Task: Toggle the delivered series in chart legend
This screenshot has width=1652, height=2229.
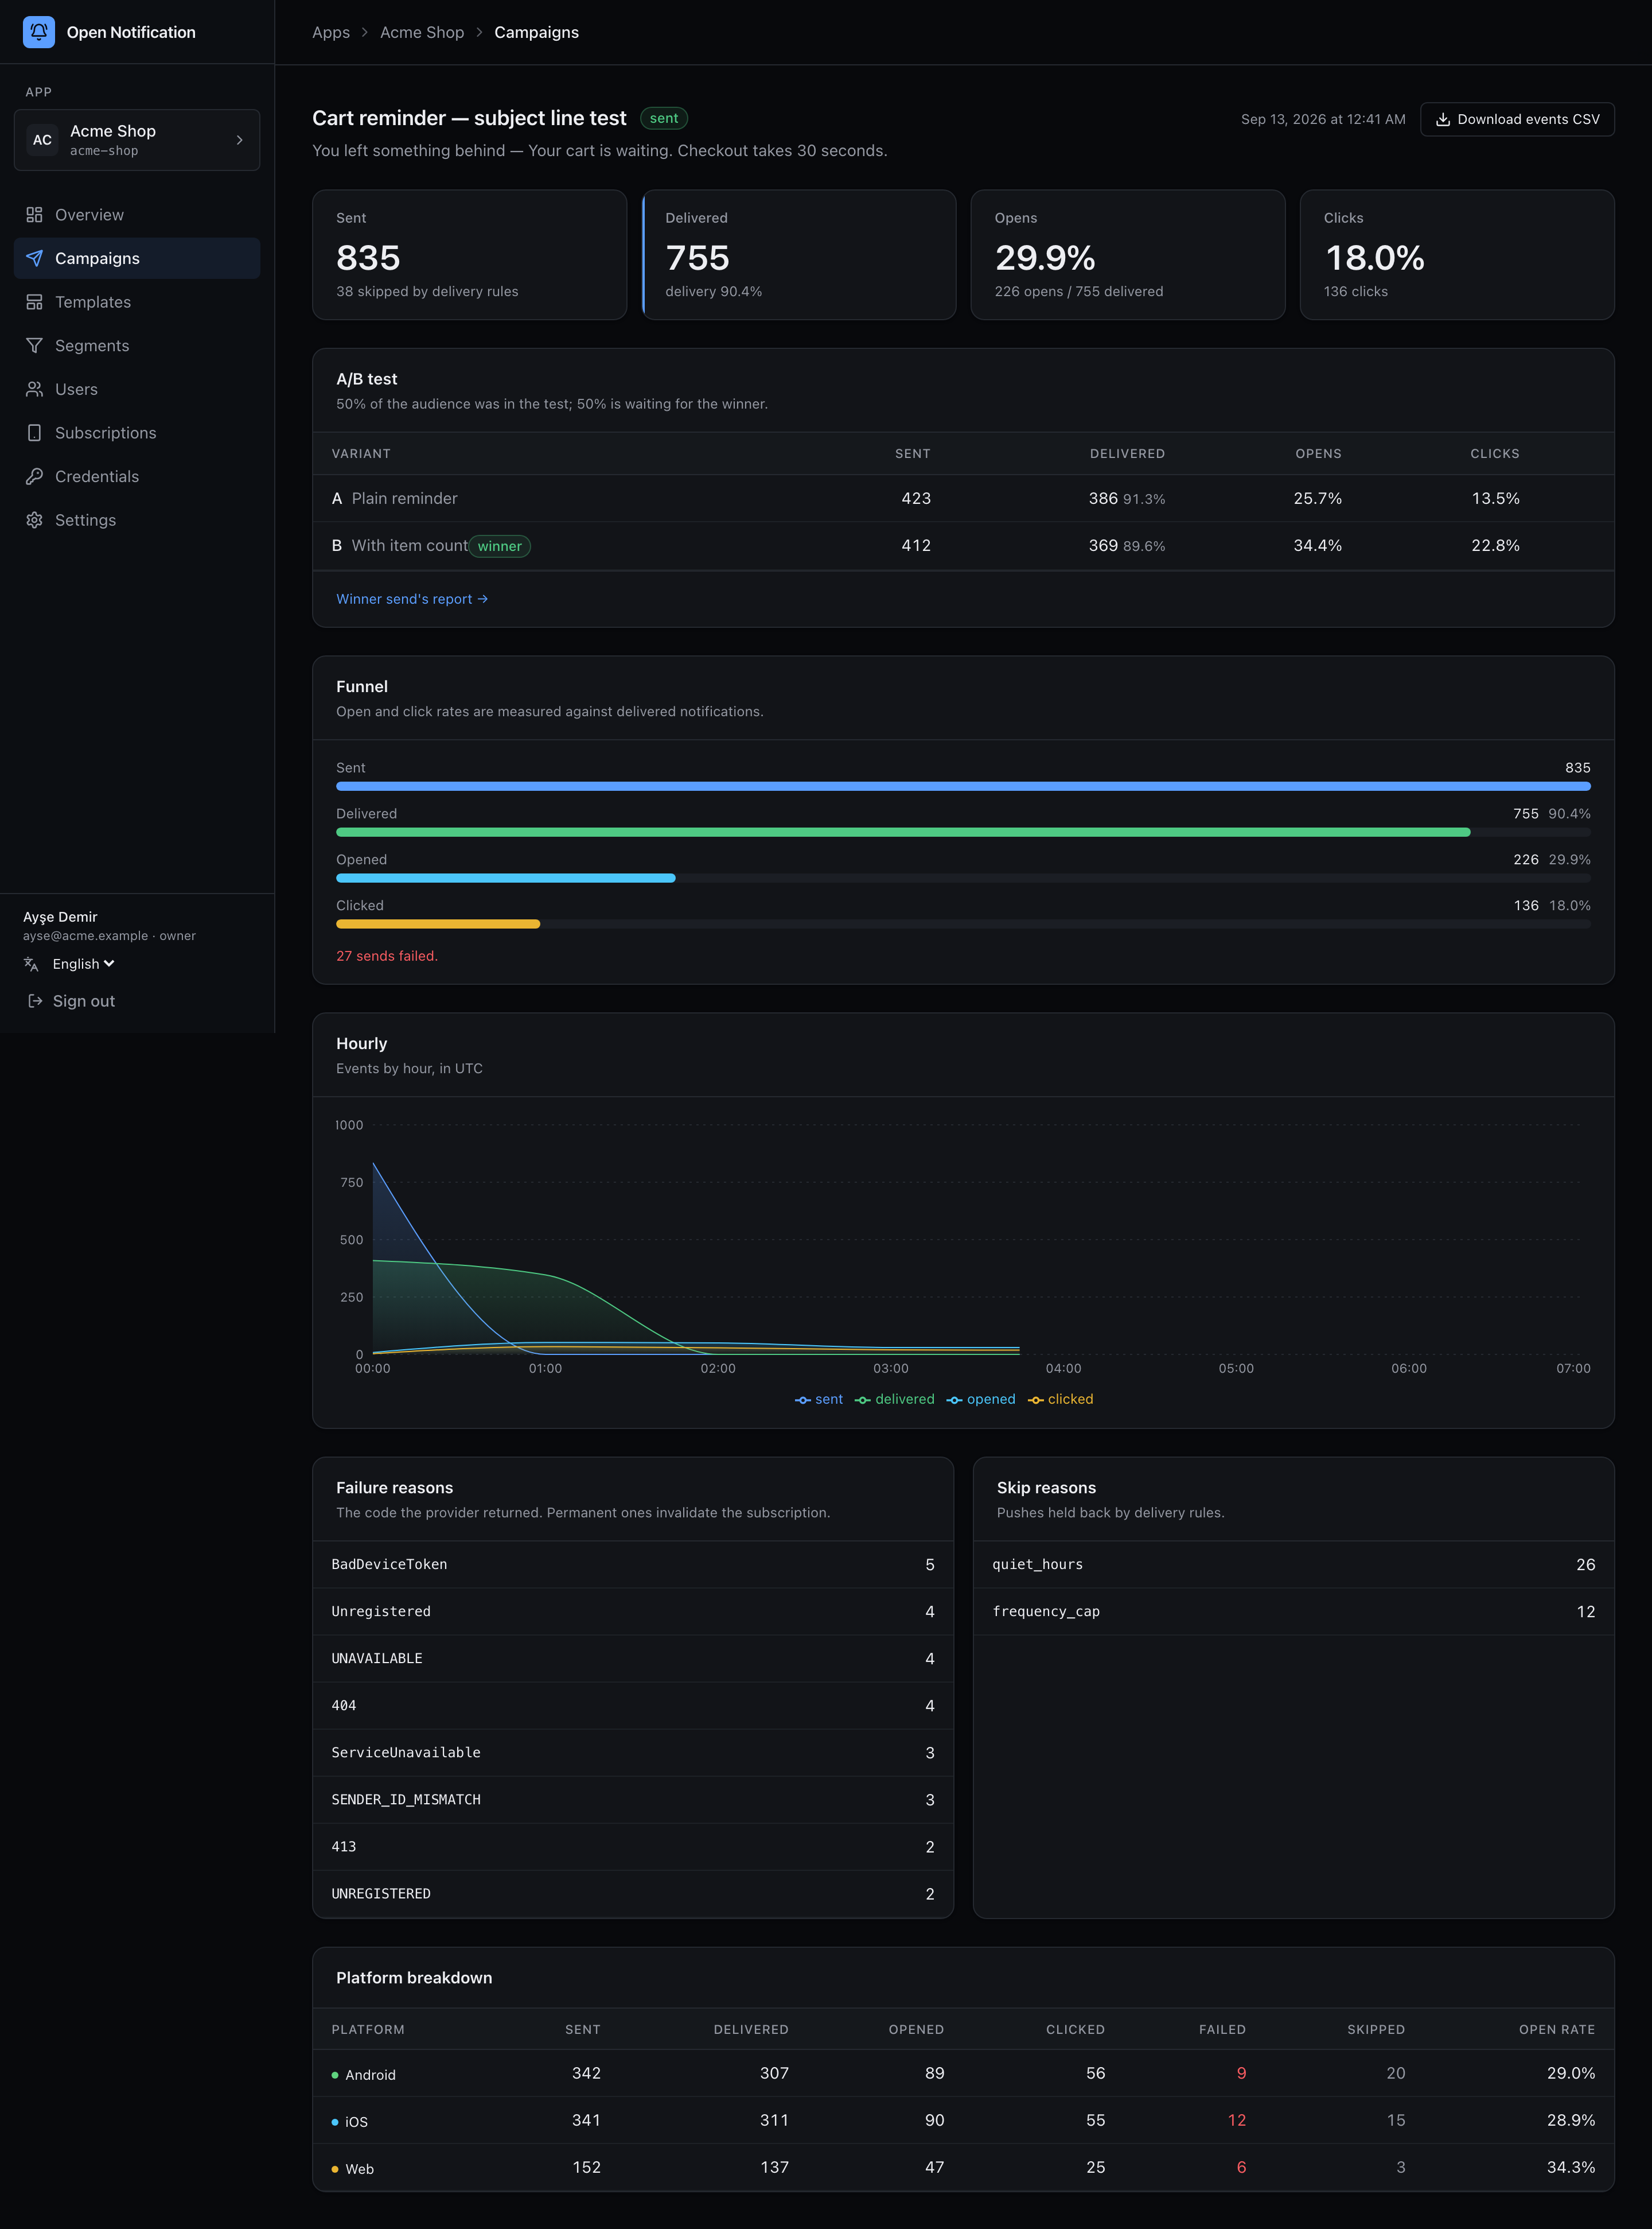Action: (895, 1400)
